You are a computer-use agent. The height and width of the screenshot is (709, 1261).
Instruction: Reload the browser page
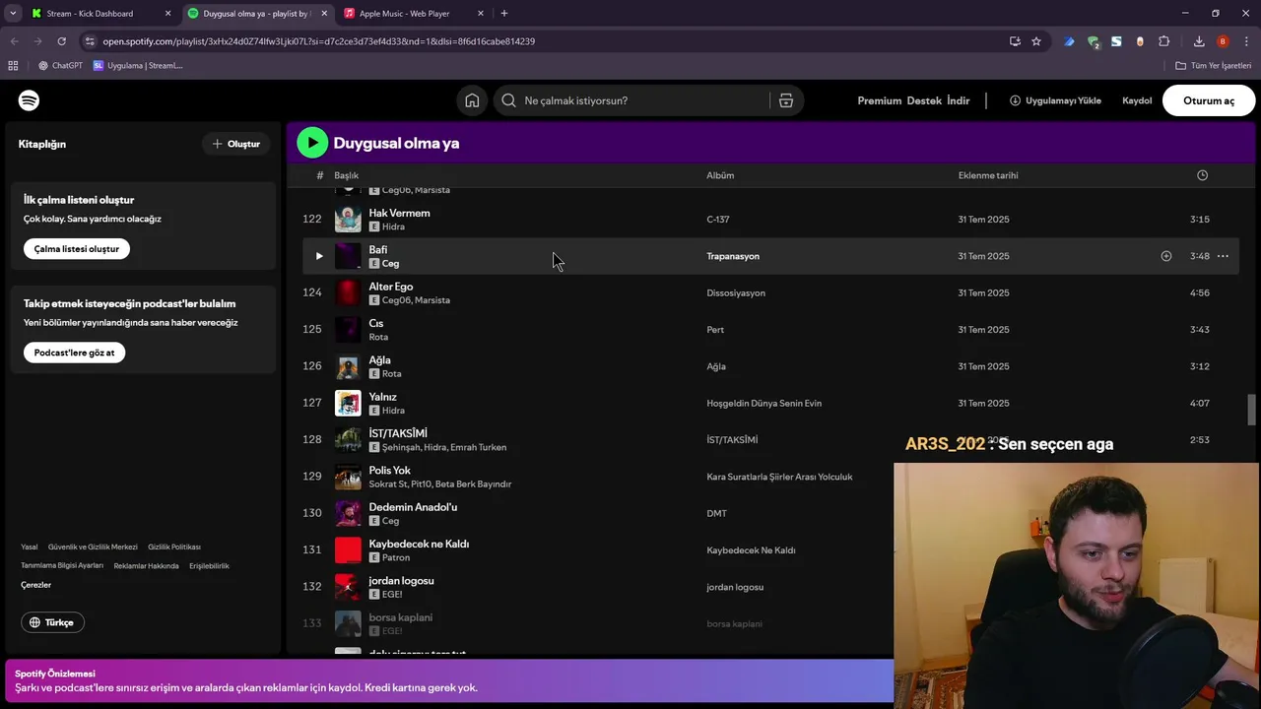[x=61, y=41]
